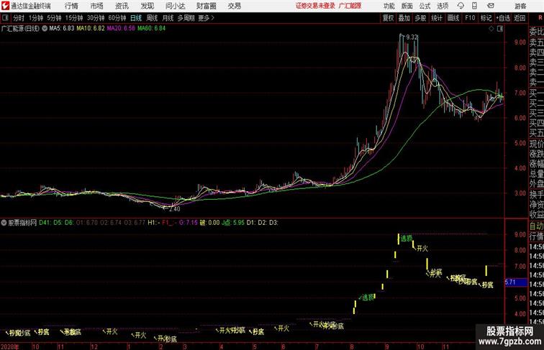The width and height of the screenshot is (544, 350).
Task: Click the 9.32 high price marker
Action: point(412,37)
